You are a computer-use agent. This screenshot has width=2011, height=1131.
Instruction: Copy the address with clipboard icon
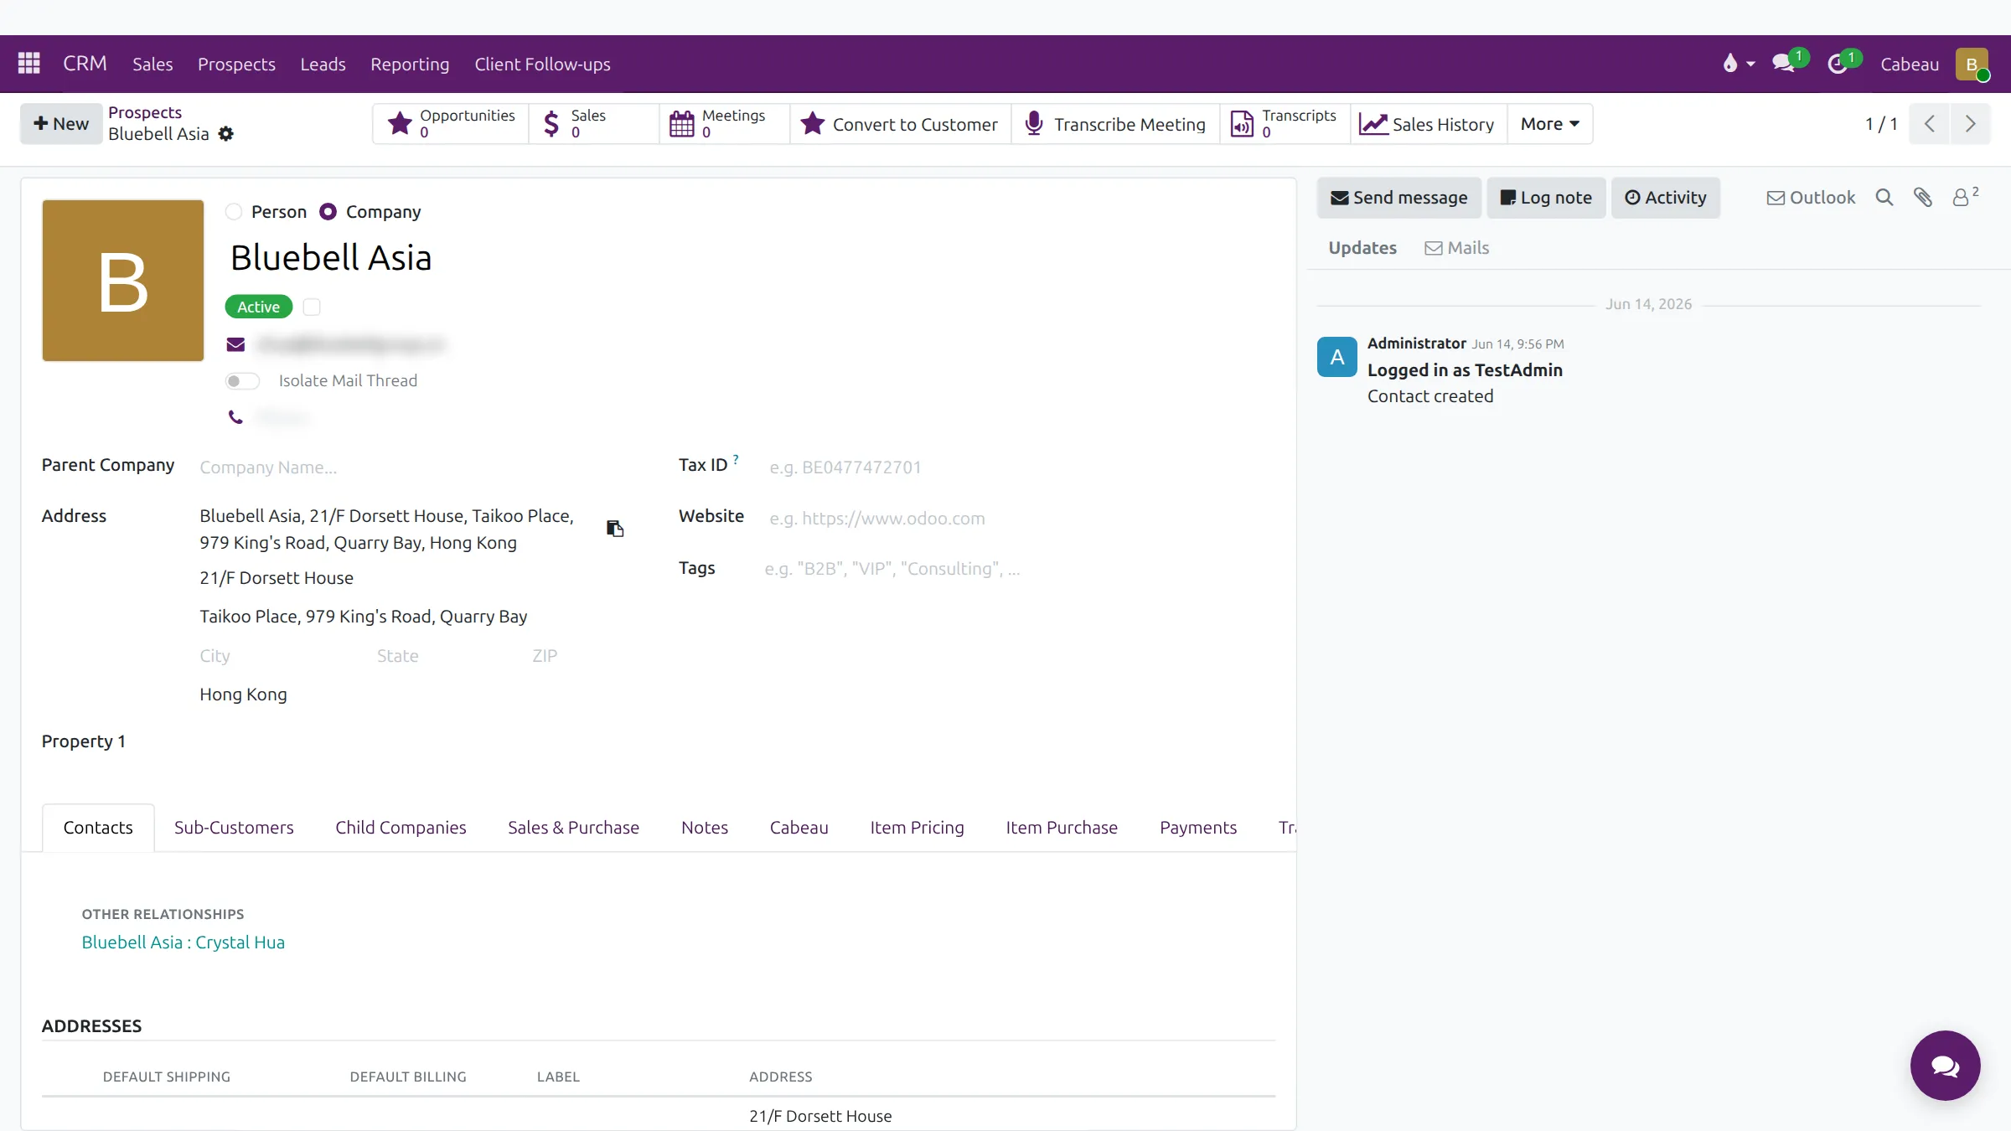pos(615,529)
